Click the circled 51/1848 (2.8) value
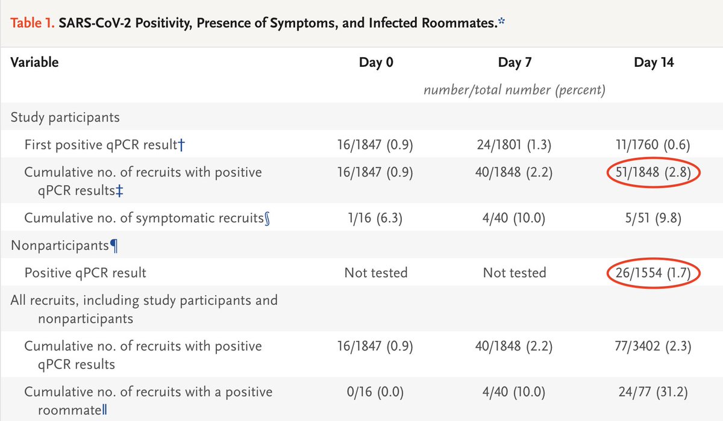Viewport: 723px width, 421px height. pos(653,172)
